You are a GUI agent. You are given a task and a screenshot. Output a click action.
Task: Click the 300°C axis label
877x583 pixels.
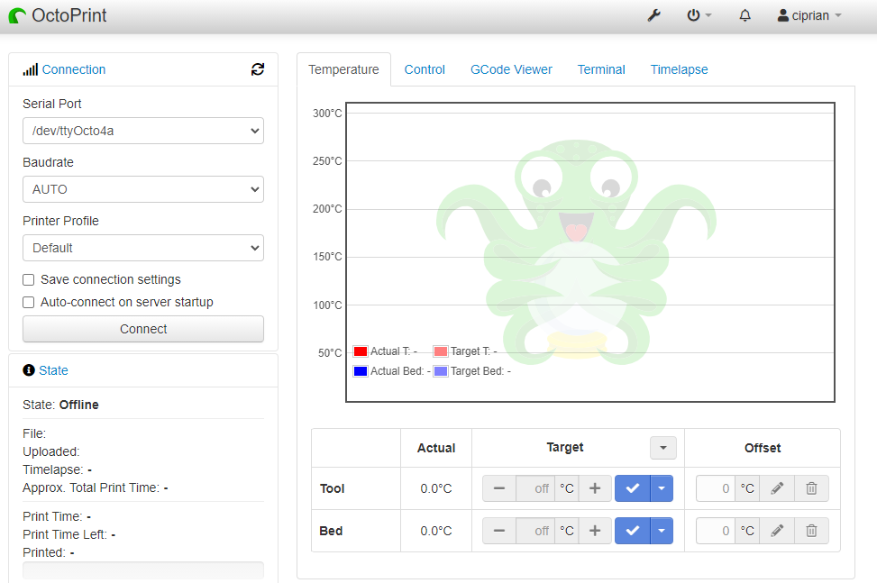[327, 113]
